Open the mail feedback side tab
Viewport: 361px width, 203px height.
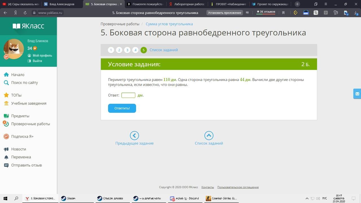click(x=357, y=94)
